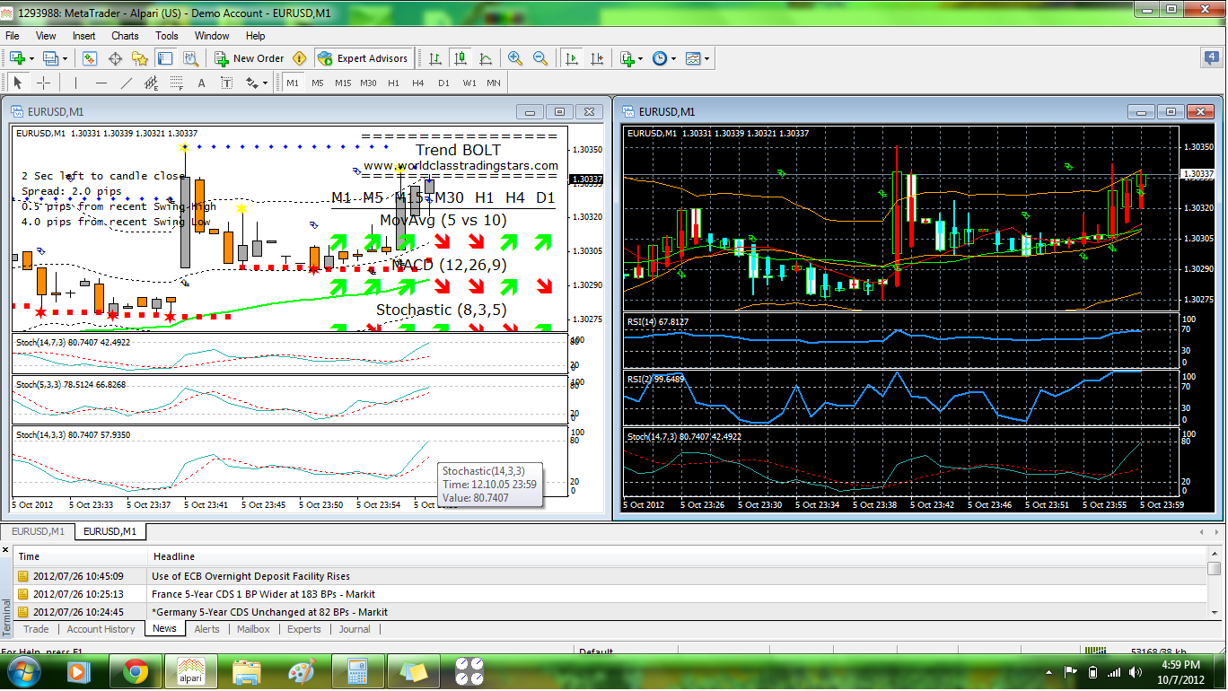
Task: Switch to the Journal tab
Action: tap(355, 629)
